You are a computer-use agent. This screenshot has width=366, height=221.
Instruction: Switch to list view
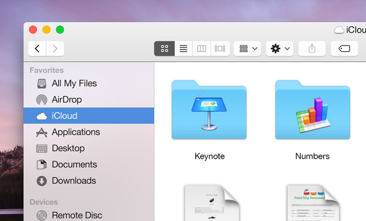tap(184, 49)
